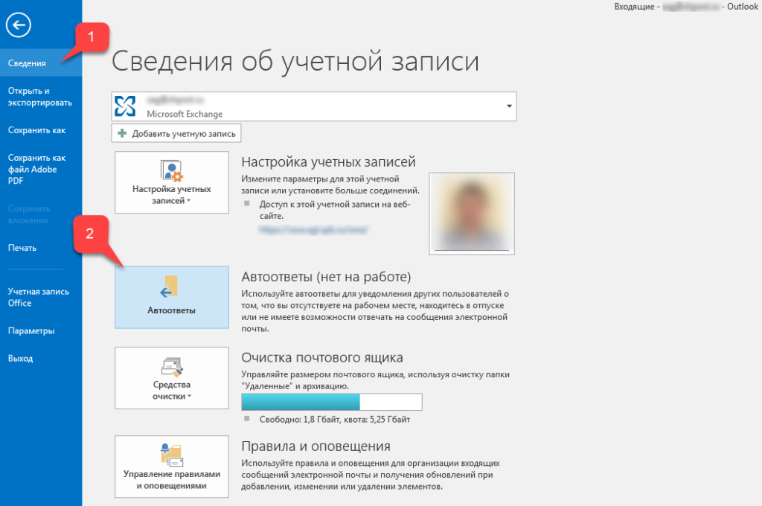
Task: Open Открыть и экспортировать section
Action: 41,97
